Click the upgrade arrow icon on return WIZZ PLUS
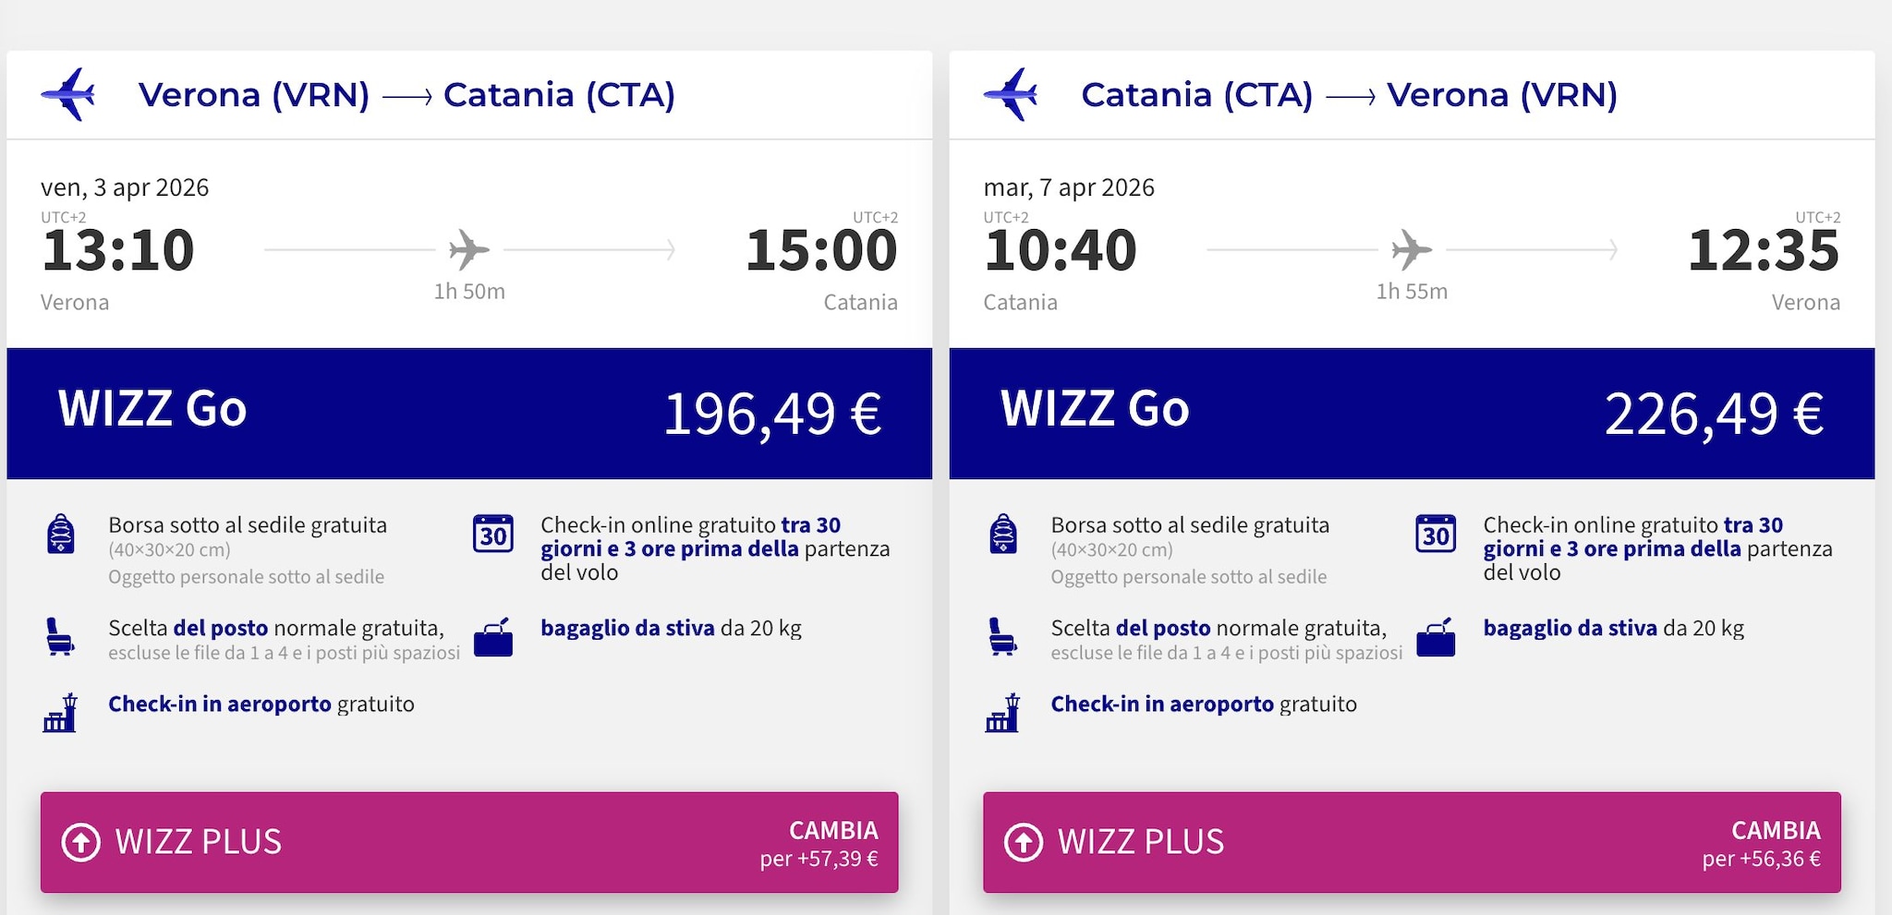 coord(1024,842)
